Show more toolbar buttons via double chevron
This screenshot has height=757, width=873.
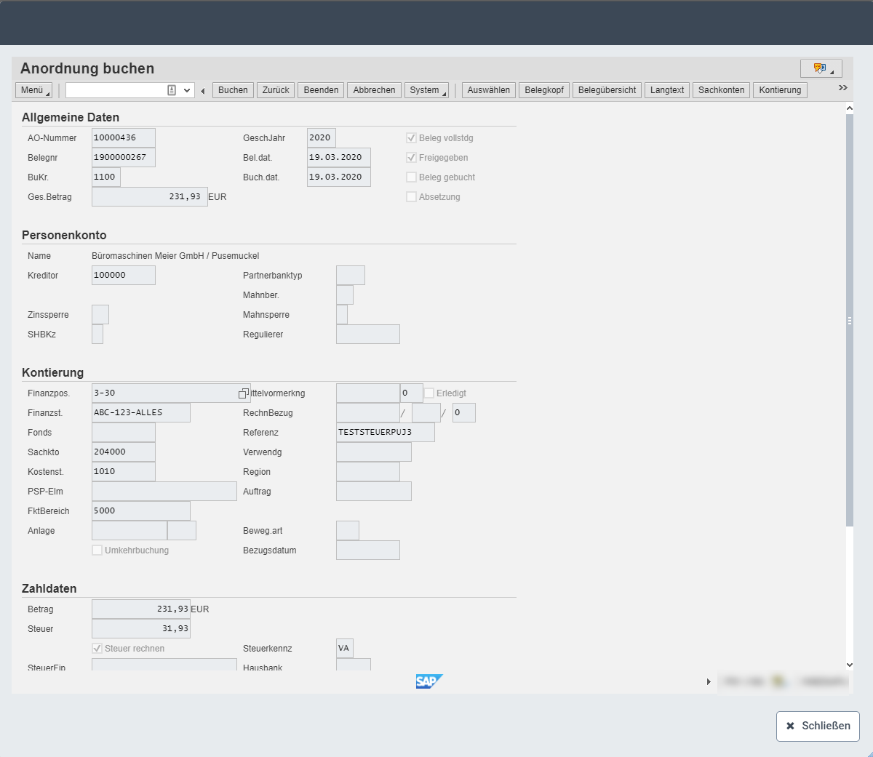842,88
